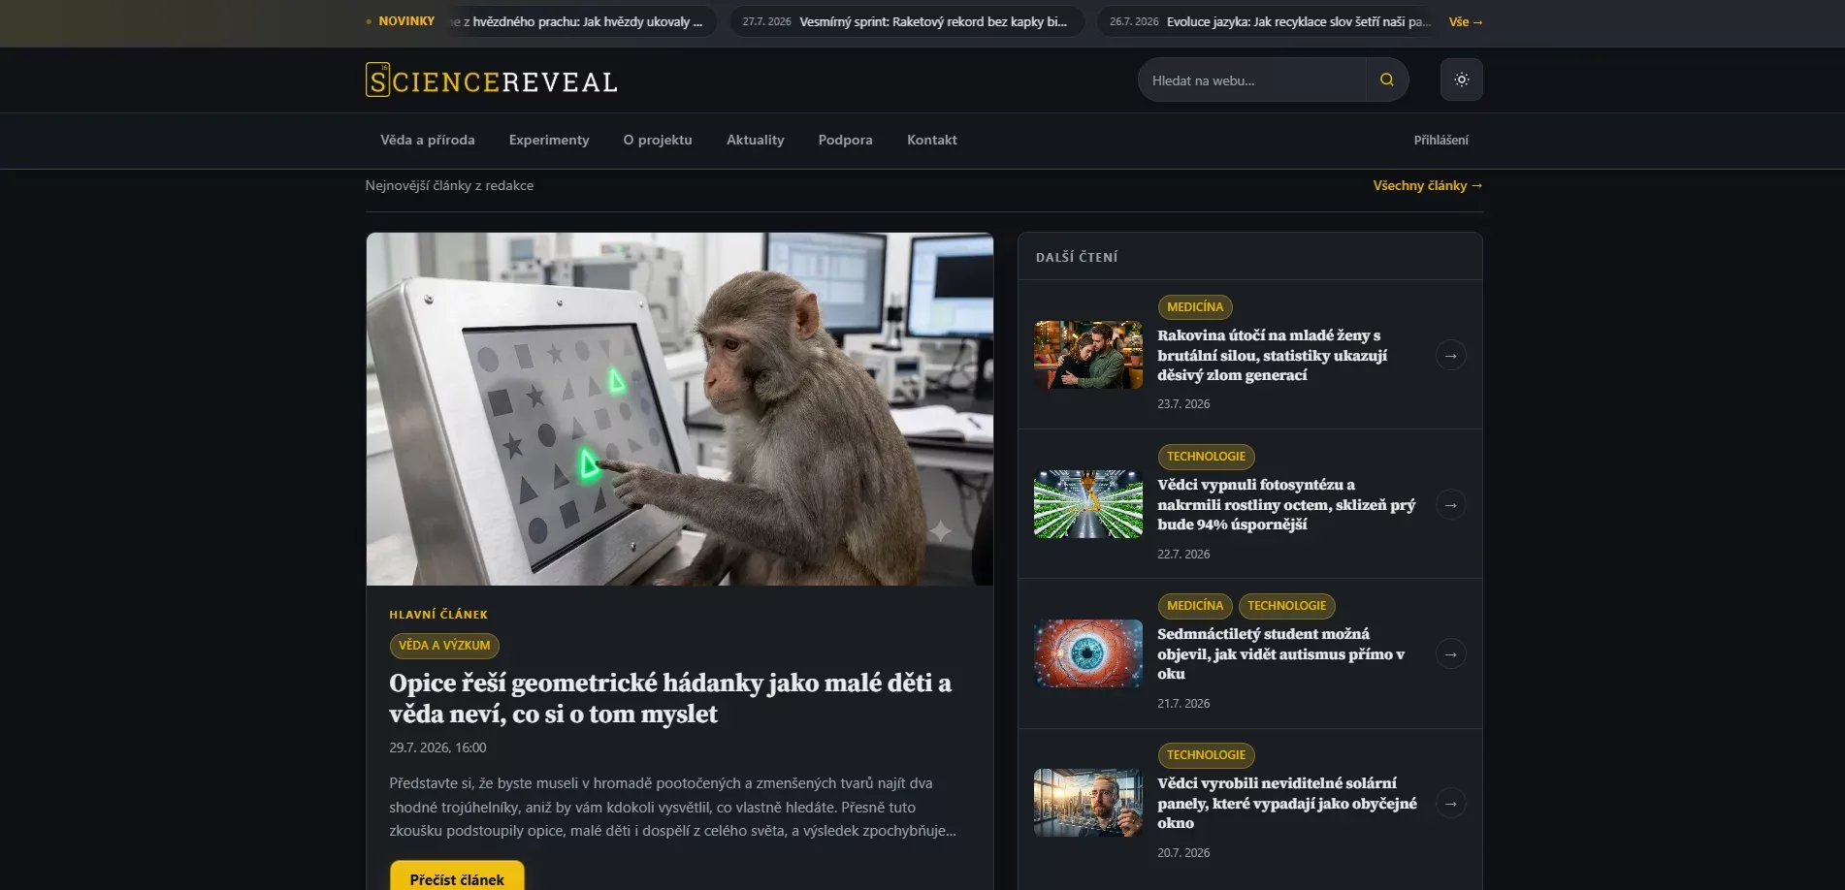
Task: Open the ScienceReveal logo homepage link
Action: [491, 80]
